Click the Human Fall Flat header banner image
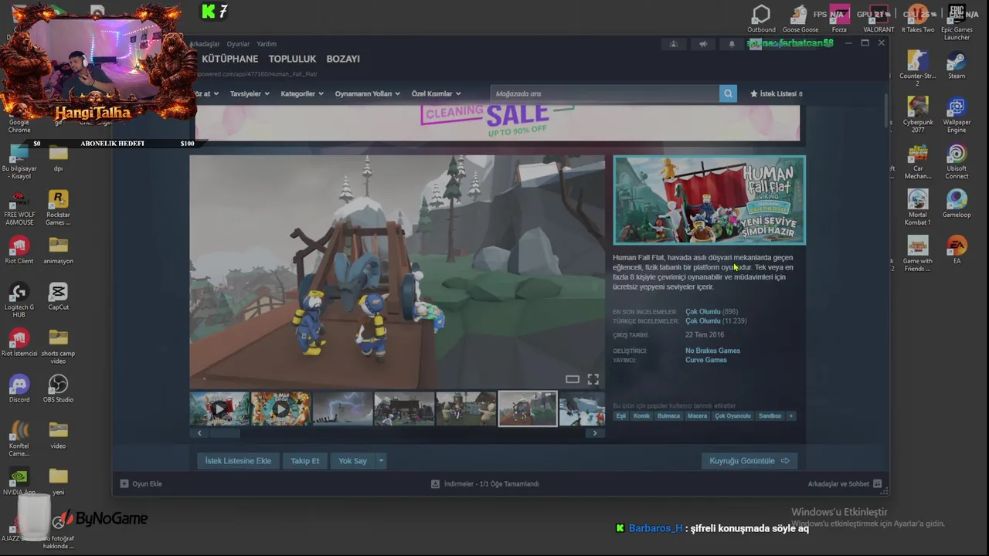 point(709,200)
